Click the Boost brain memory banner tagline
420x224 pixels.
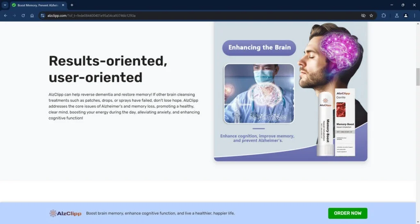(160, 213)
